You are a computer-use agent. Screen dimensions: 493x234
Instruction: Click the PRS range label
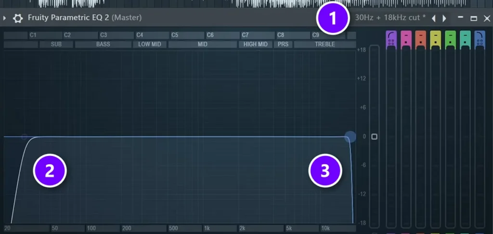283,44
